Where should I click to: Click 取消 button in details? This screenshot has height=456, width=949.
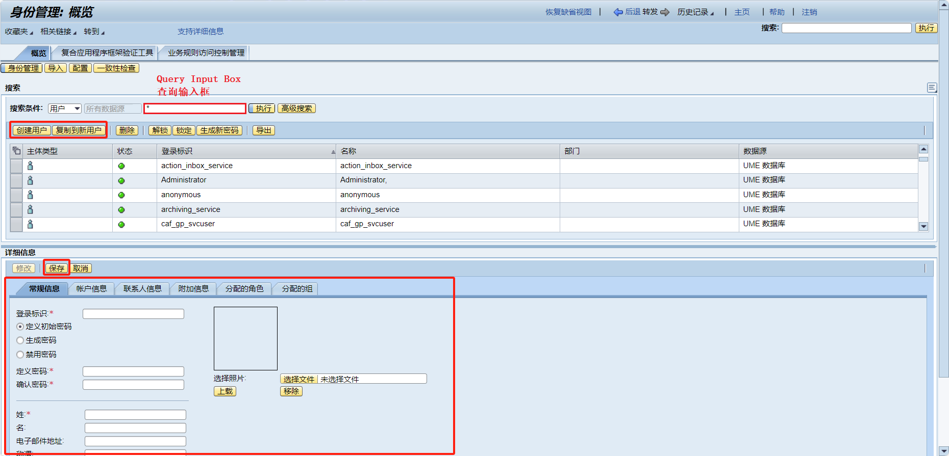click(x=81, y=269)
